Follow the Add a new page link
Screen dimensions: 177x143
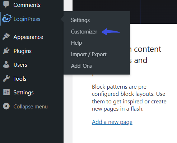pos(112,122)
